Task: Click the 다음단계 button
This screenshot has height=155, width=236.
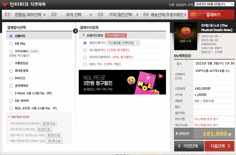Action: 219,146
